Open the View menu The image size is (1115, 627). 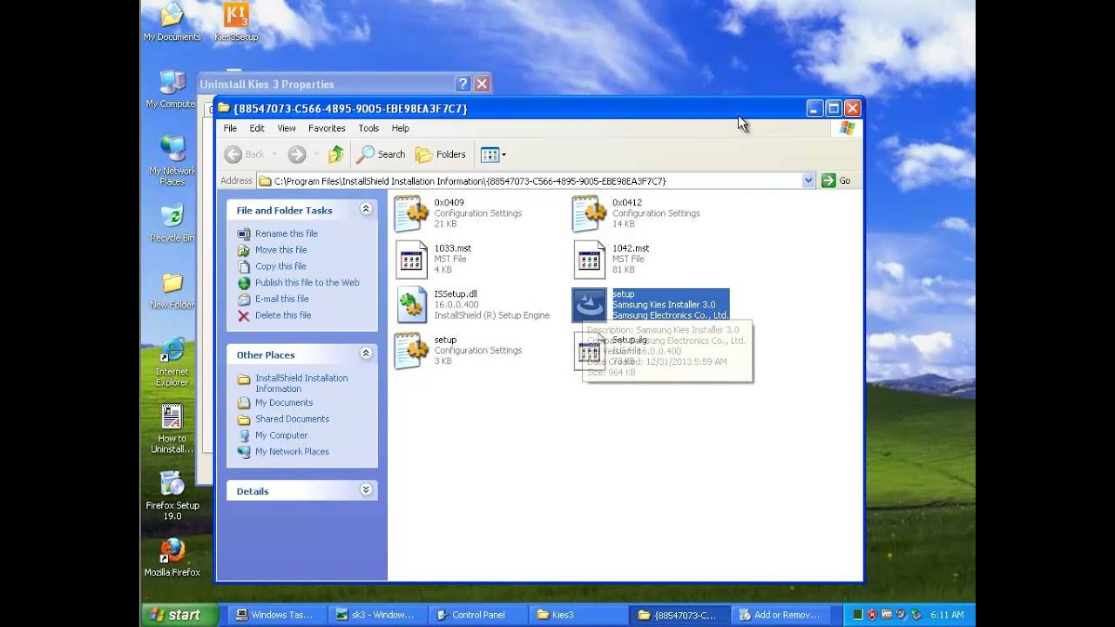[x=287, y=128]
